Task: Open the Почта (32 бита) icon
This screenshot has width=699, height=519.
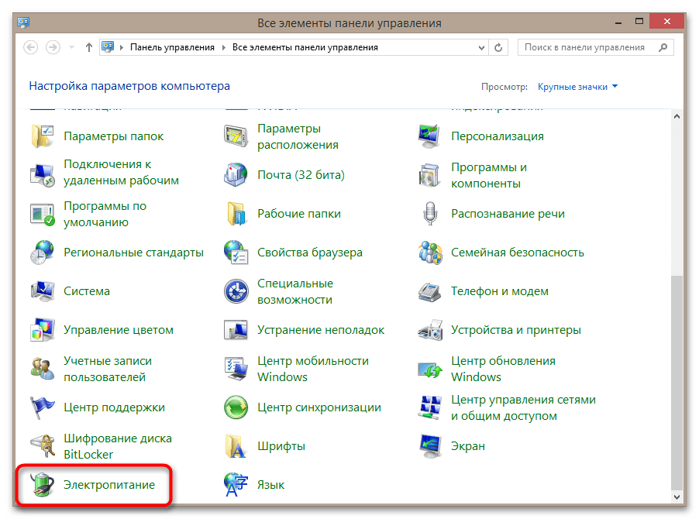Action: click(x=236, y=175)
